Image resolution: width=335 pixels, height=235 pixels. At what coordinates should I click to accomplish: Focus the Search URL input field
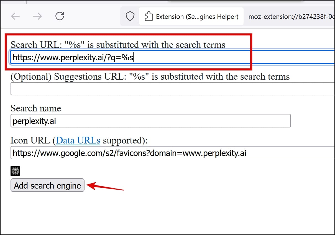click(x=173, y=58)
